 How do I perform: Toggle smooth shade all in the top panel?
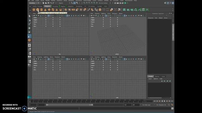tap(67, 16)
